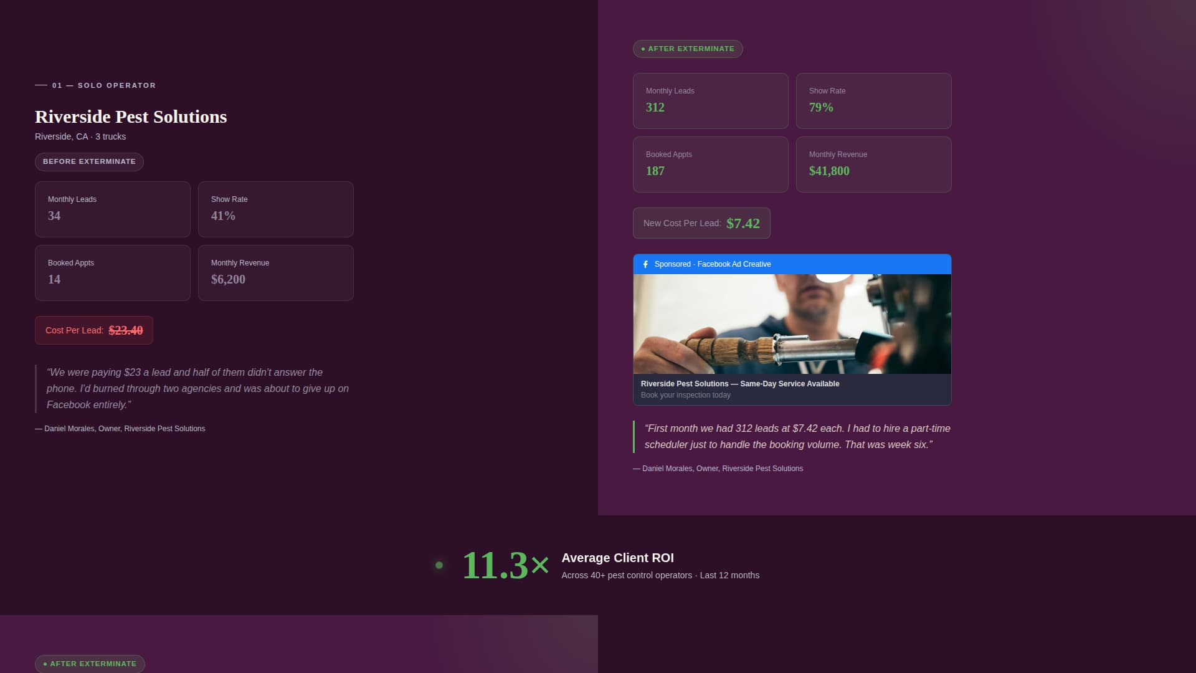Select the after Show Rate 79% card
The width and height of the screenshot is (1196, 673).
[874, 101]
